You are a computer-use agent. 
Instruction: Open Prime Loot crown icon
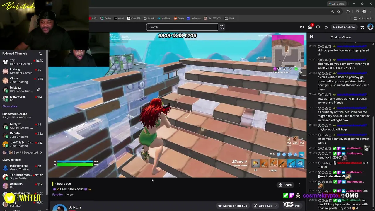302,27
